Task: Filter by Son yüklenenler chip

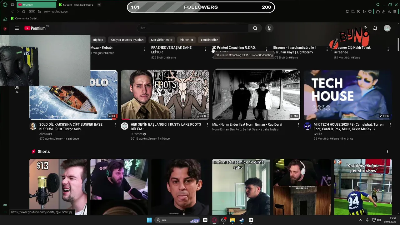Action: 162,40
